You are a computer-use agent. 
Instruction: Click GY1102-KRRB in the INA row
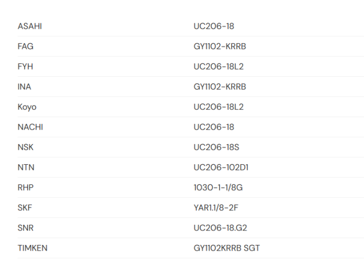(220, 87)
